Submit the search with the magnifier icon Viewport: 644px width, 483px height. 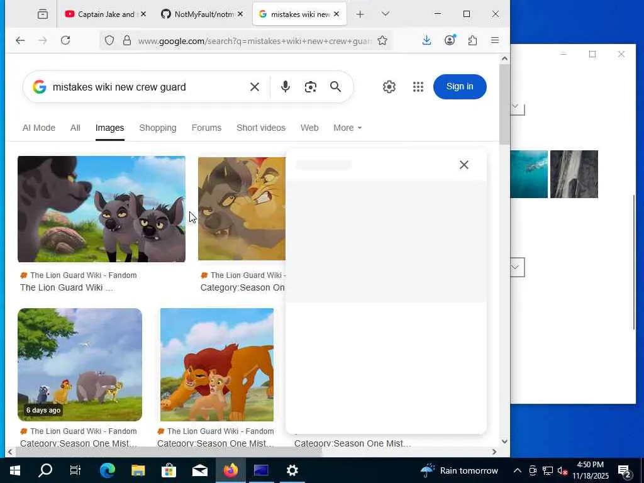click(336, 87)
